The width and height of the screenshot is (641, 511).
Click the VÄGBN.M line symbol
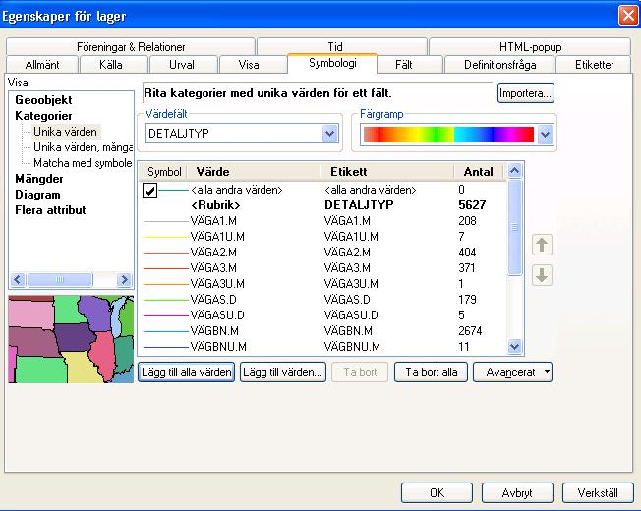(165, 331)
